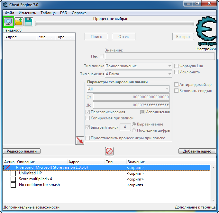The image size is (219, 213).
Task: Click the Актив. column header
Action: click(x=10, y=162)
